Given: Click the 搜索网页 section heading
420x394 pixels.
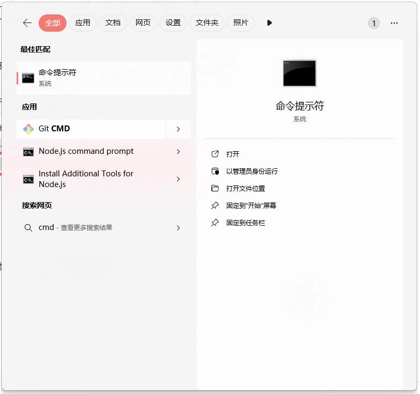Looking at the screenshot, I should (x=37, y=205).
